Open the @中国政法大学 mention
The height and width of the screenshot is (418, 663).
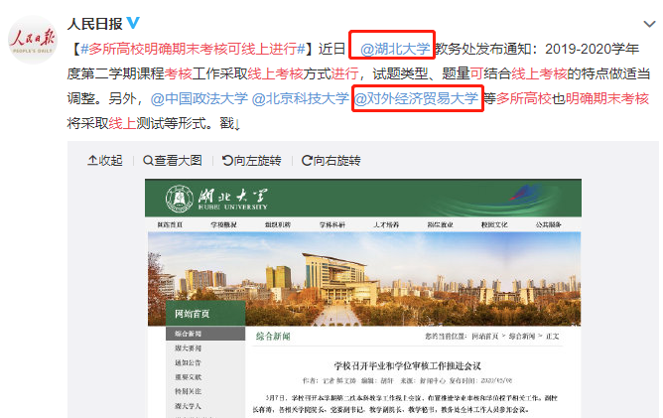click(x=199, y=98)
